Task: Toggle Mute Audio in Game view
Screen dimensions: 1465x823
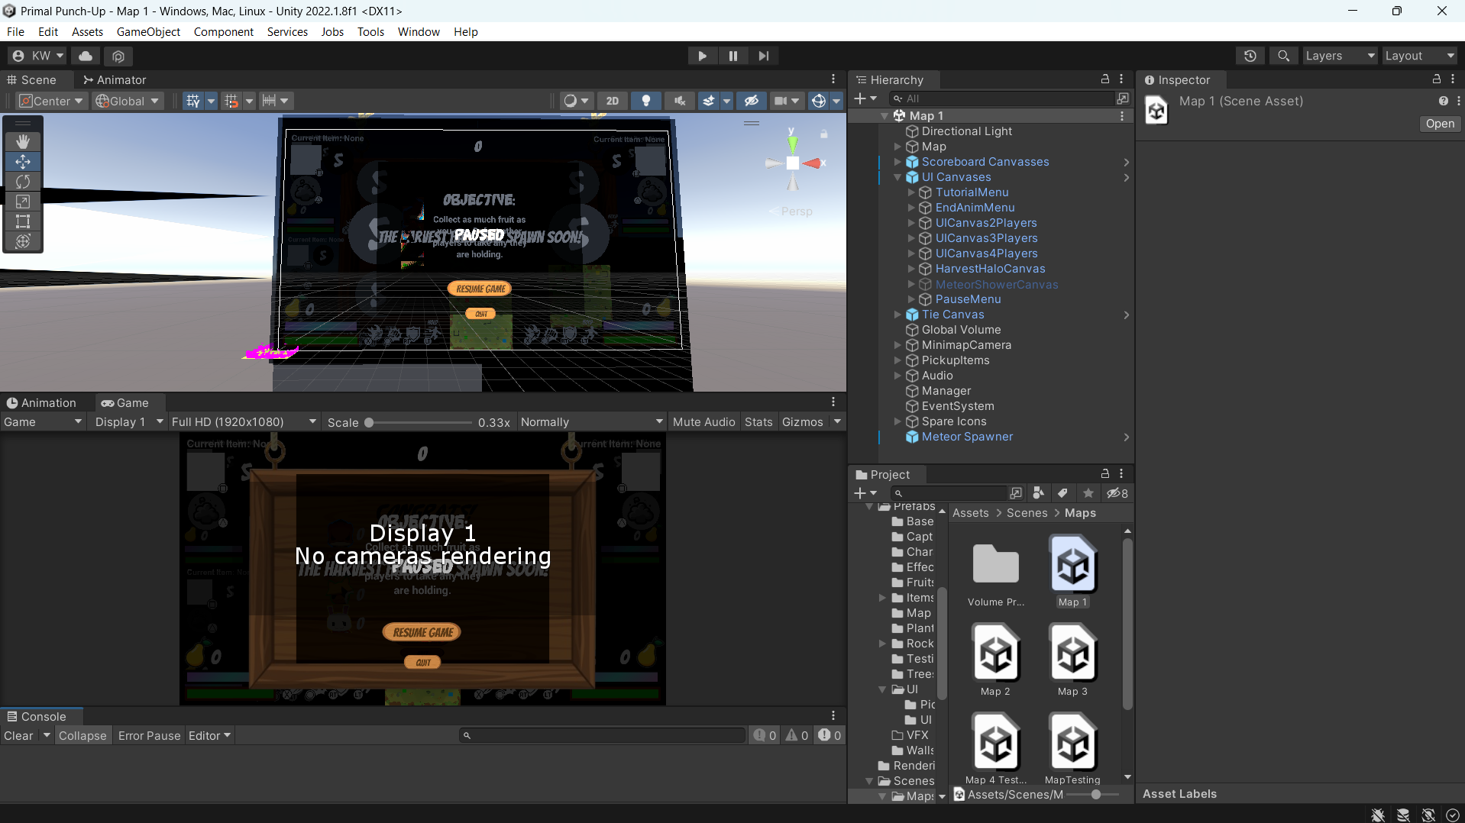Action: 703,422
